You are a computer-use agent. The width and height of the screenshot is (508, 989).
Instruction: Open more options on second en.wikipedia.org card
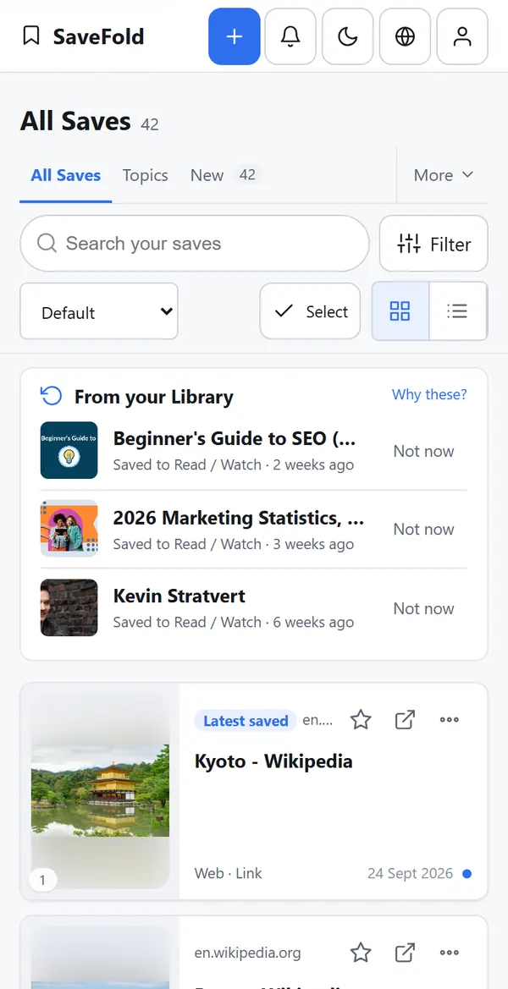450,953
